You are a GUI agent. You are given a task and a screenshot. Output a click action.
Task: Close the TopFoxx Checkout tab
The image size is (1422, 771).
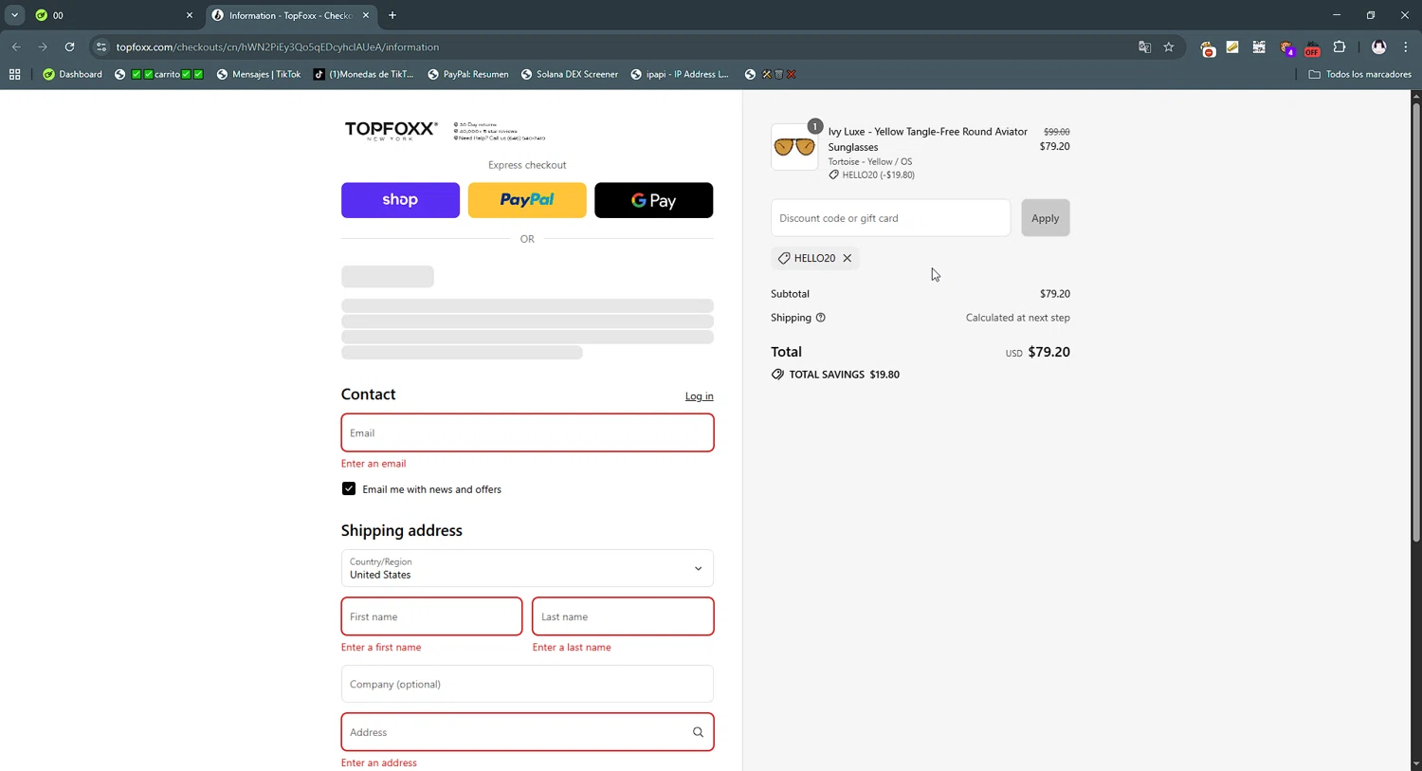pos(366,15)
